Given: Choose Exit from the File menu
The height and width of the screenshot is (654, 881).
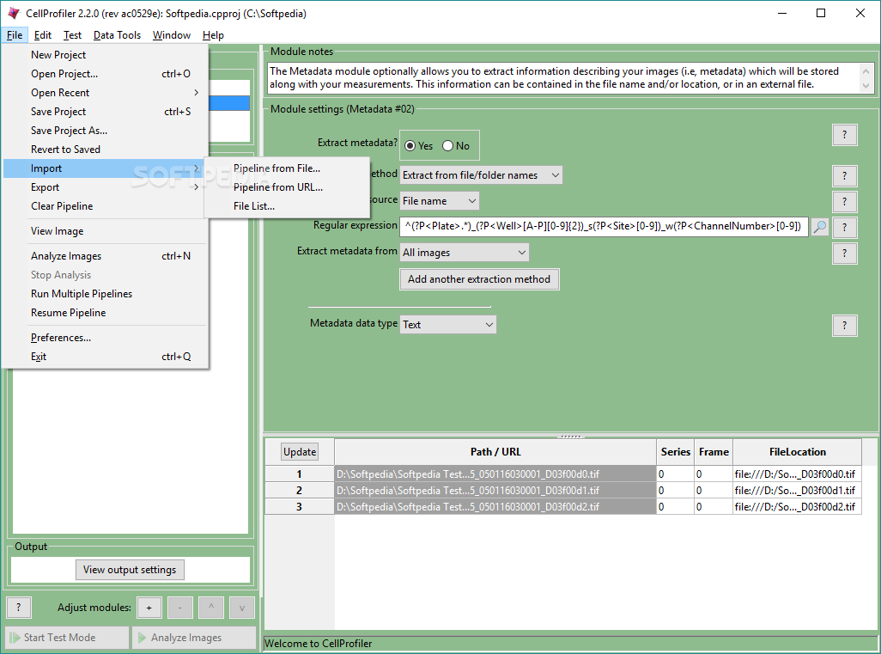Looking at the screenshot, I should [x=106, y=357].
